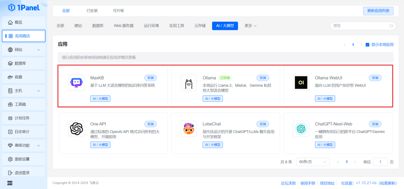Open the 论坛求助 forum link
This screenshot has height=189, width=404.
[288, 183]
